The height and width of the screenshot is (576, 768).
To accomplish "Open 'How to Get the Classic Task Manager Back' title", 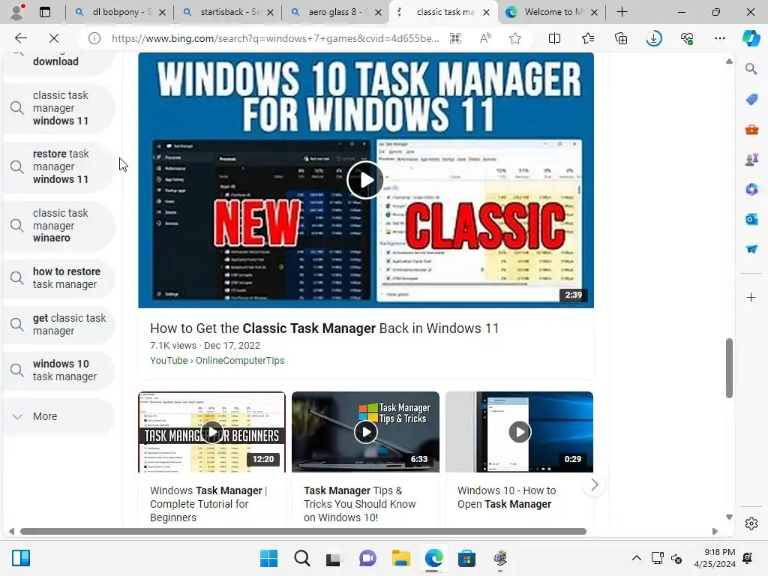I will [324, 328].
